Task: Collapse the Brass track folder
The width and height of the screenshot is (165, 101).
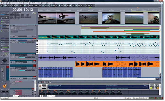Action: tap(10, 26)
